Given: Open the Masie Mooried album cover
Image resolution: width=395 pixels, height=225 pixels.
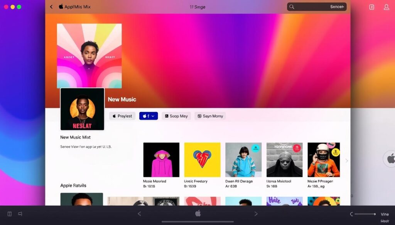Looking at the screenshot, I should click(161, 160).
